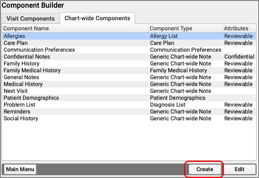The height and width of the screenshot is (178, 259).
Task: Click the Create button
Action: click(x=205, y=169)
